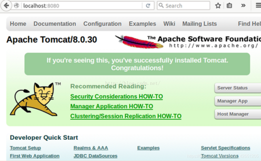Image resolution: width=261 pixels, height=161 pixels.
Task: Open the Documentation nav item
Action: coord(55,24)
